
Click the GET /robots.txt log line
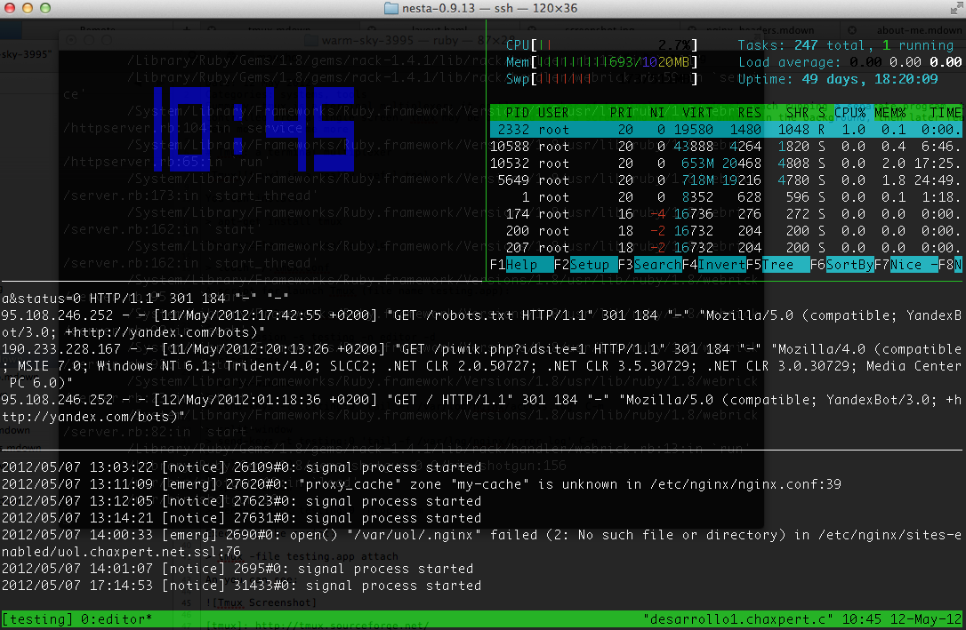tap(480, 323)
